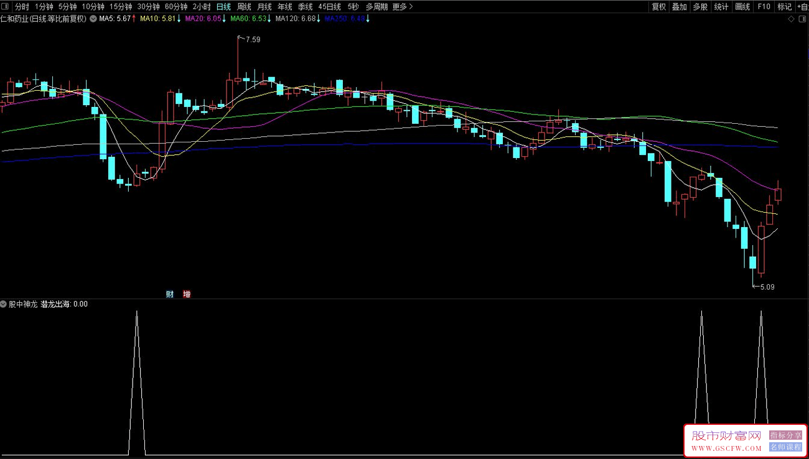Click the 5.09 low price label
Viewport: 809px width, 459px height.
click(x=767, y=287)
